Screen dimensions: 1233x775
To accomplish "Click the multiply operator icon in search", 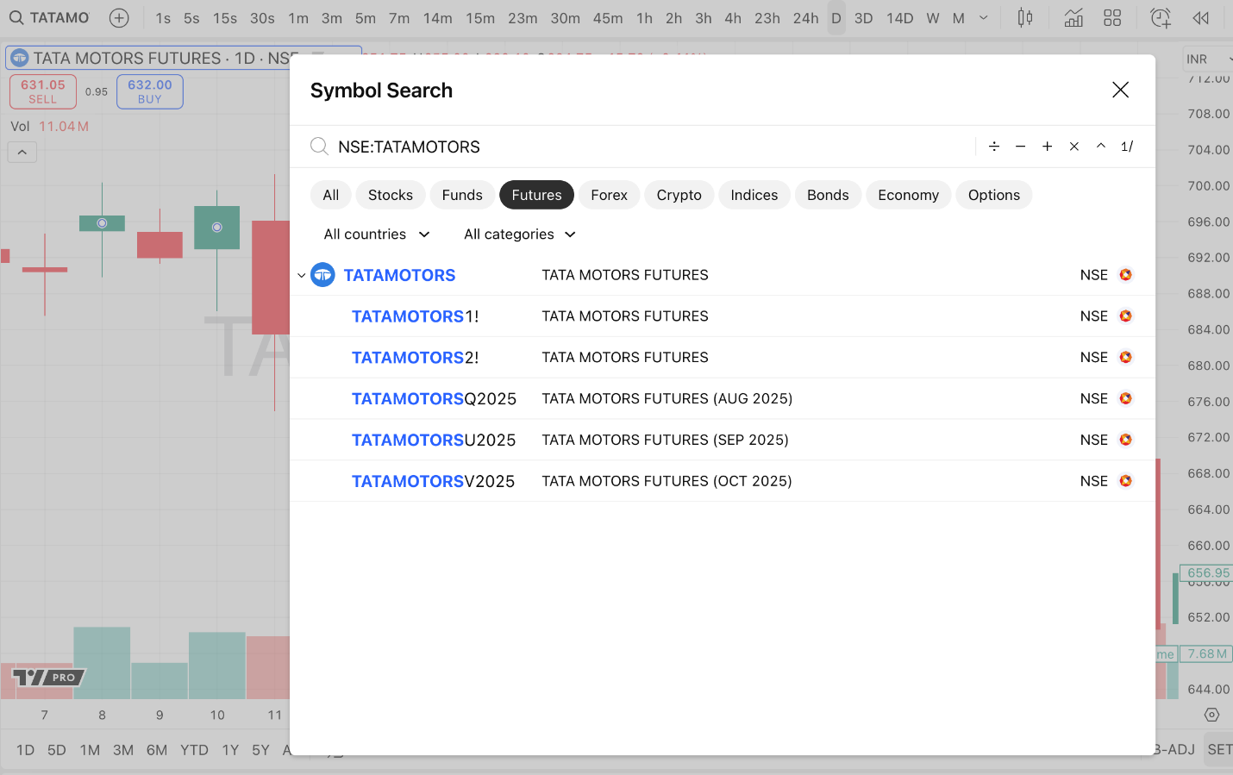I will tap(1074, 147).
